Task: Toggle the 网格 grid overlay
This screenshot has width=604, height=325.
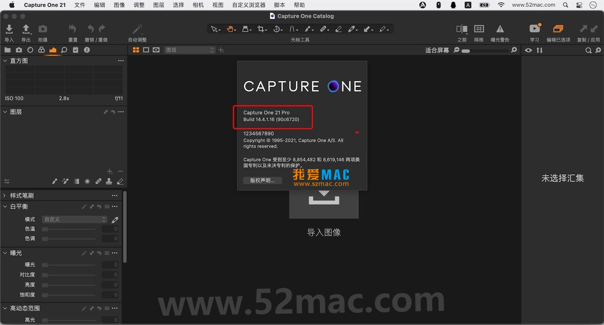Action: (479, 31)
